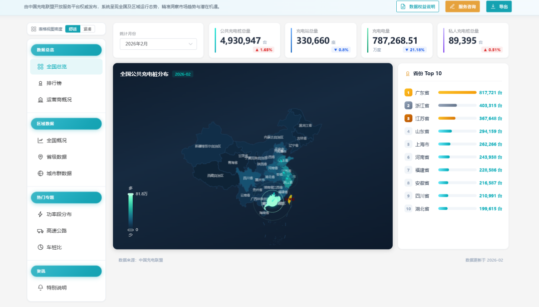Click the building icon for 运营商概况
The width and height of the screenshot is (539, 307).
[40, 100]
